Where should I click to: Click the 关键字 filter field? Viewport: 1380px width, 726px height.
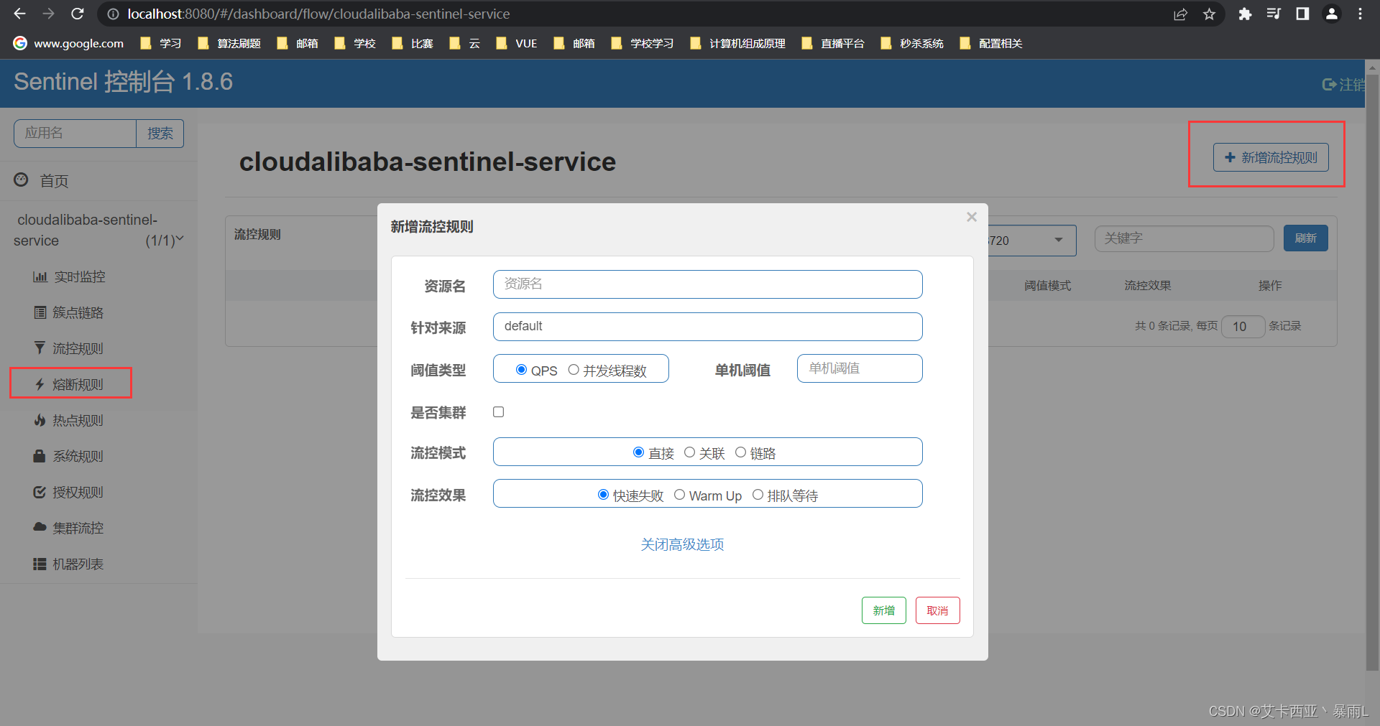[x=1184, y=238]
